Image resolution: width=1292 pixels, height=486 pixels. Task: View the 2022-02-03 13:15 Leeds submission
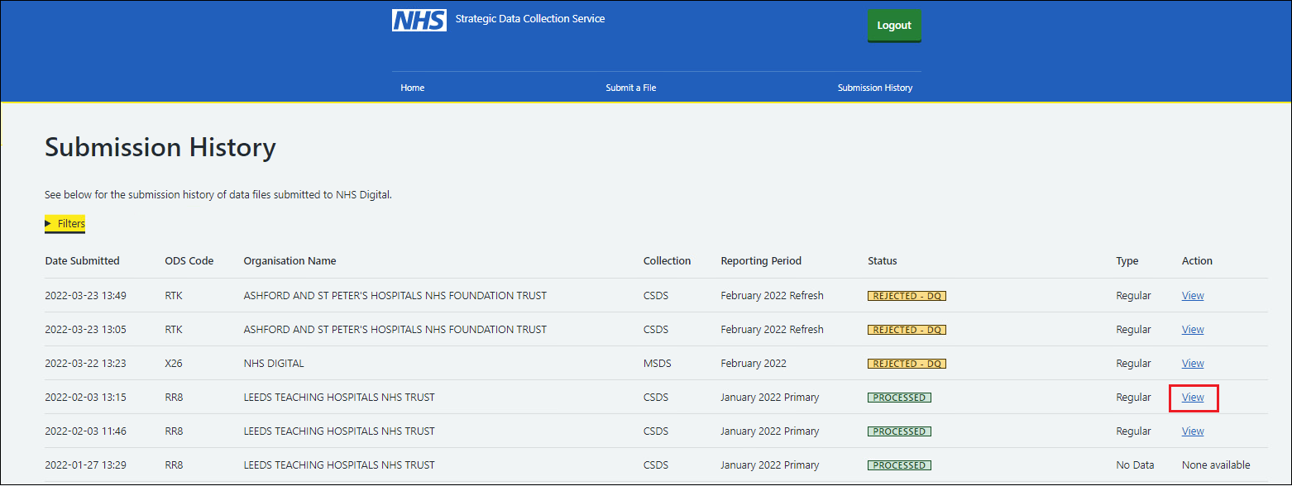point(1193,398)
